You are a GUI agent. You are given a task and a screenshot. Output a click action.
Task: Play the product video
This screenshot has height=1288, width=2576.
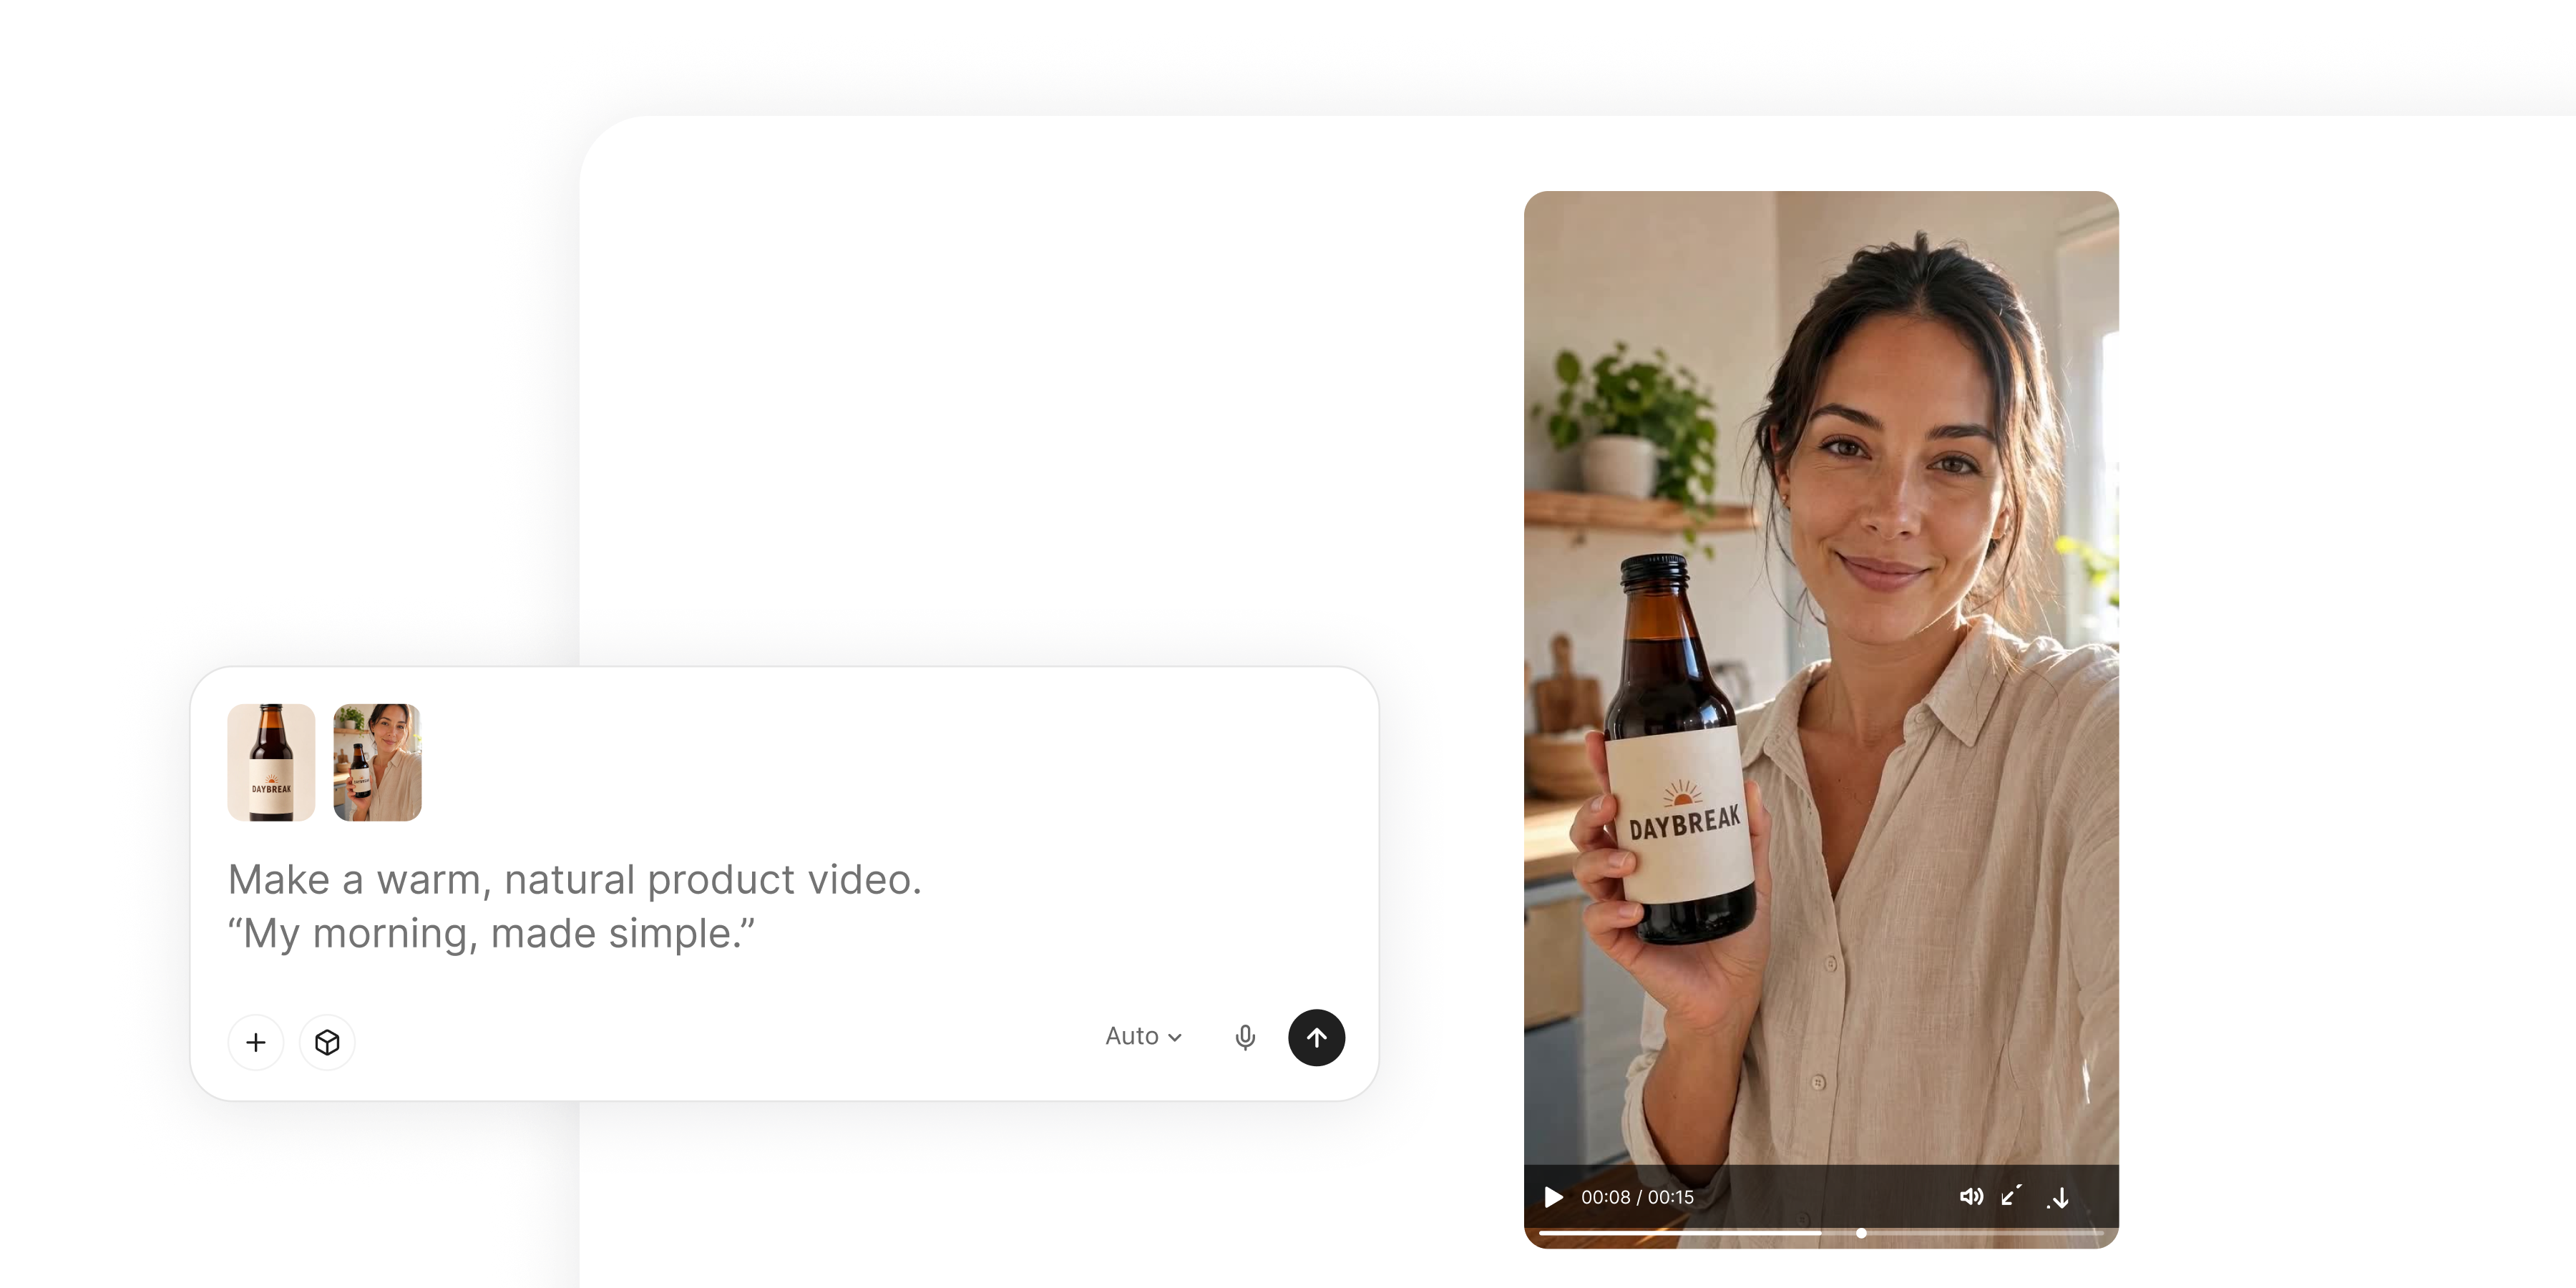[1553, 1197]
